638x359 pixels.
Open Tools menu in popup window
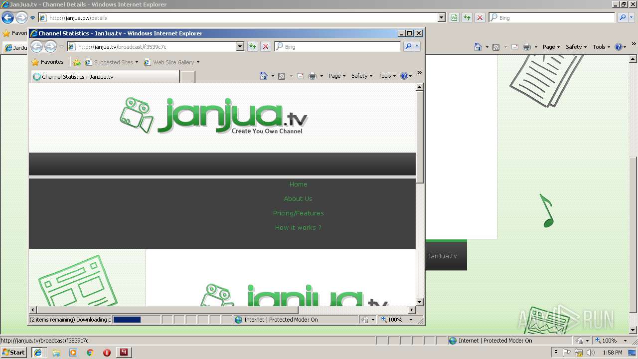[x=387, y=76]
